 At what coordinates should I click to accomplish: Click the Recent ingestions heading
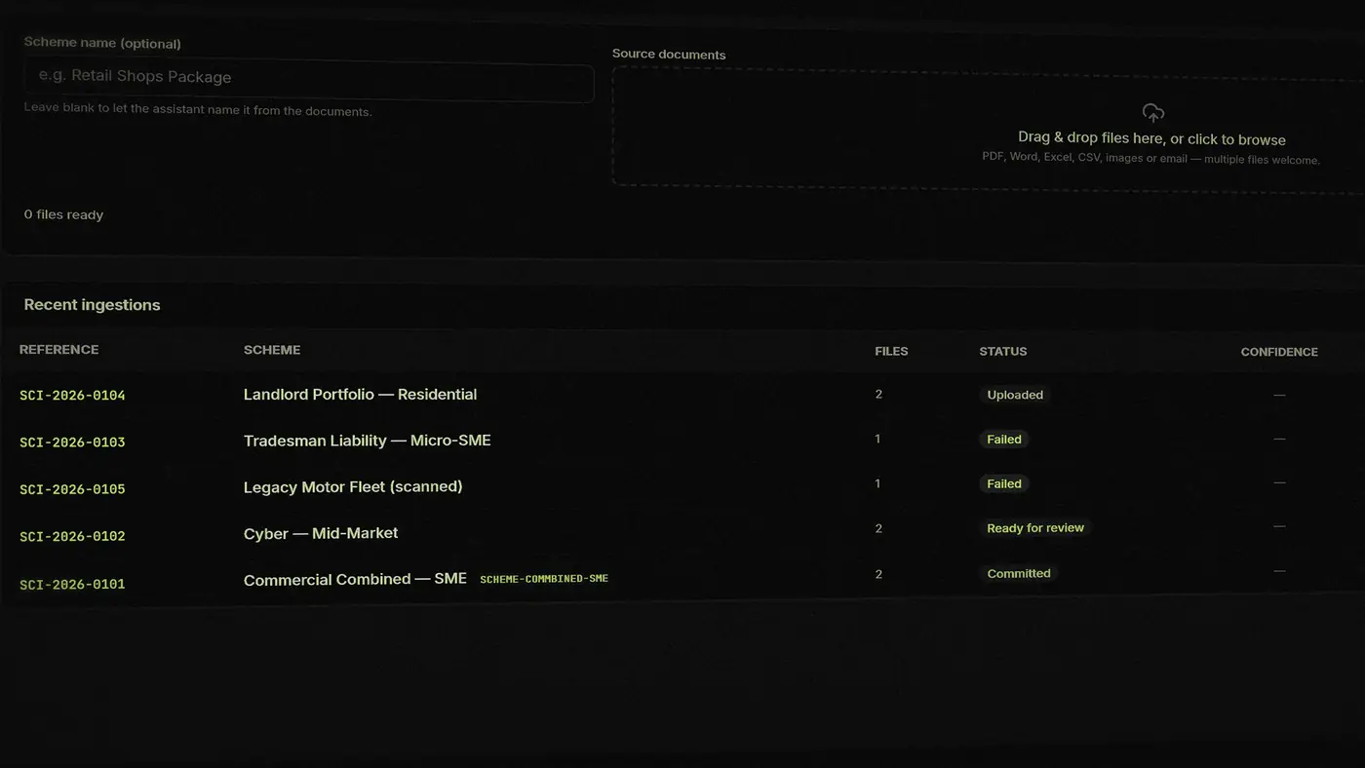pos(92,305)
